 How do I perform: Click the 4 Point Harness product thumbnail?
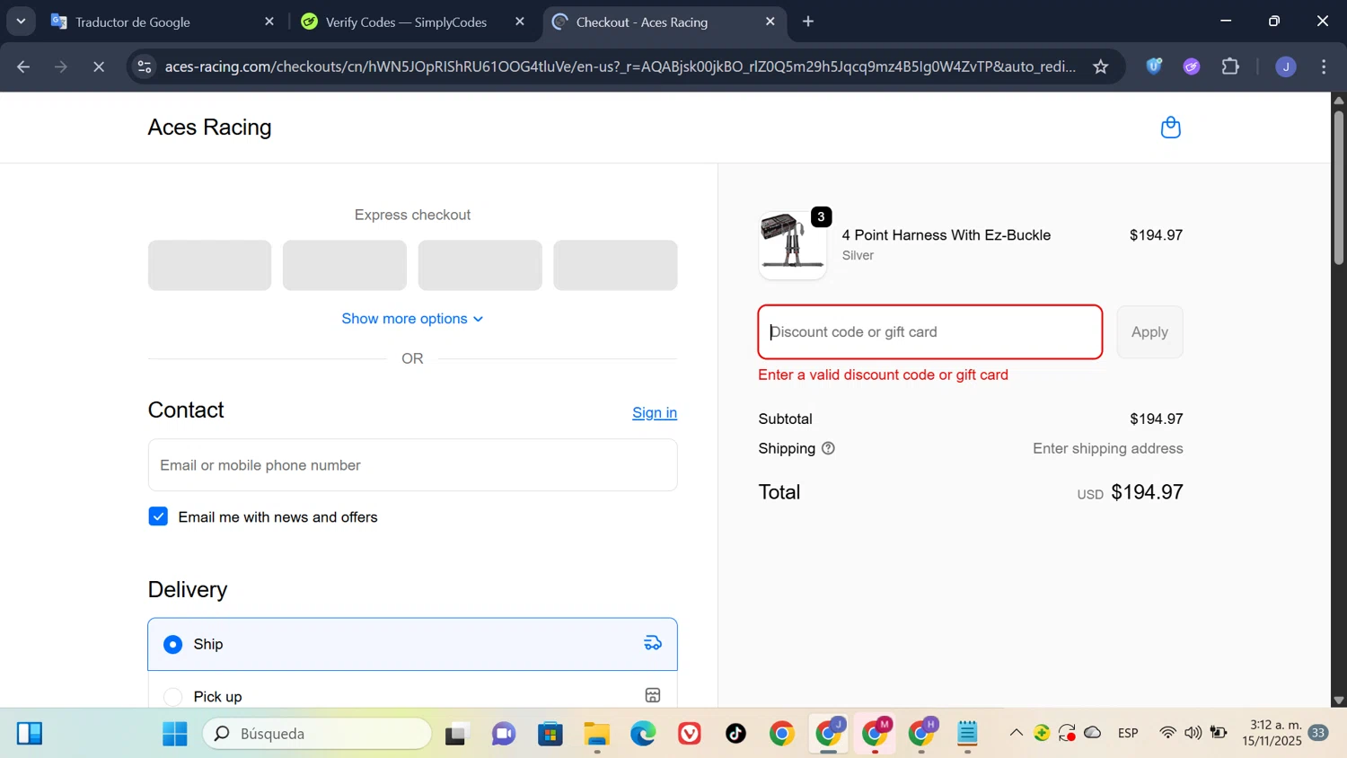click(x=792, y=245)
